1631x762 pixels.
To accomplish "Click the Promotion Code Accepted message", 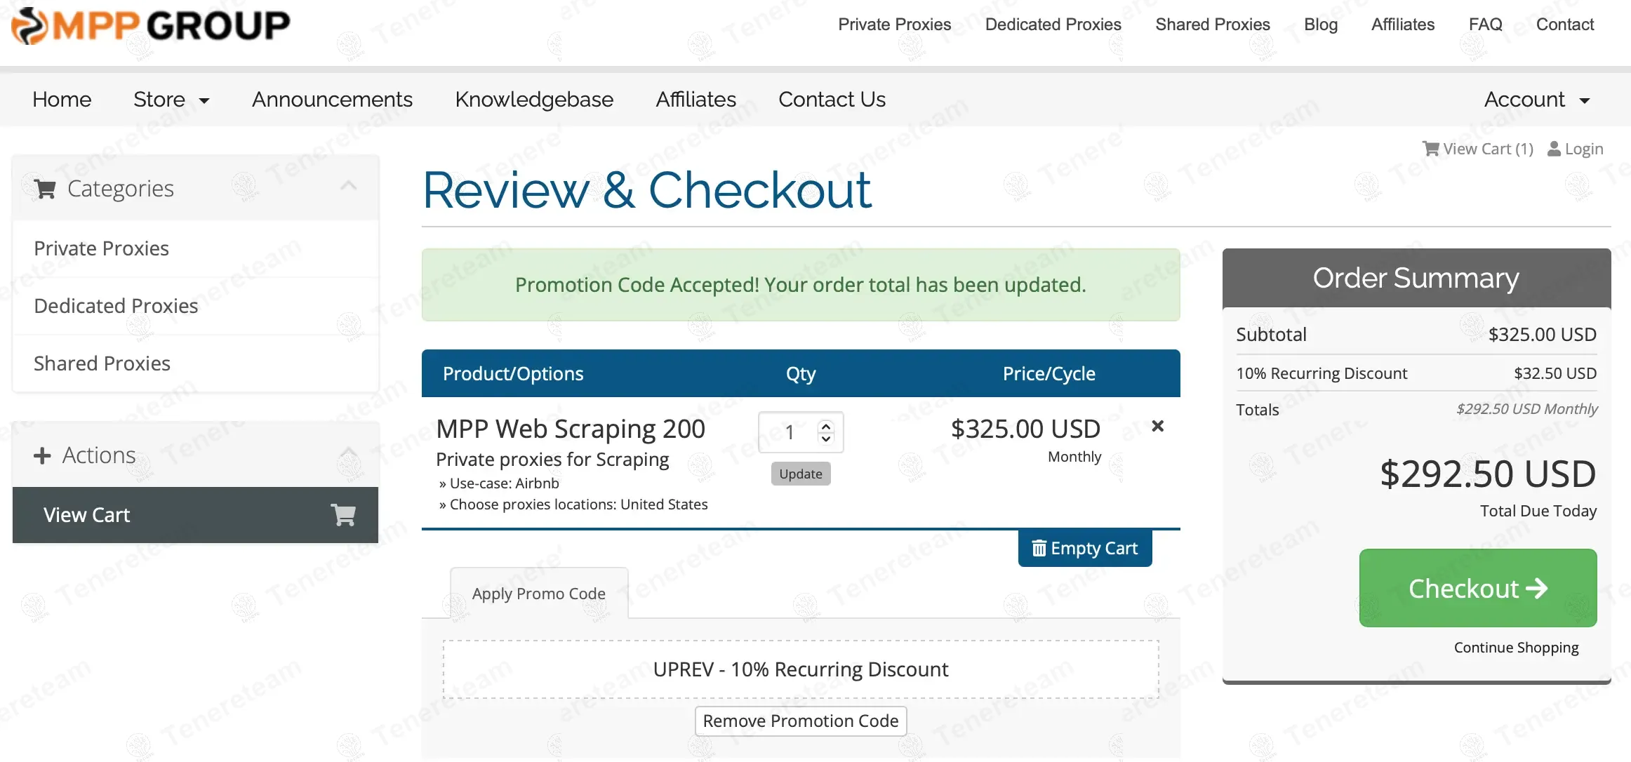I will tap(801, 285).
